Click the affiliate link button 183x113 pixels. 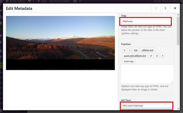pos(148,50)
